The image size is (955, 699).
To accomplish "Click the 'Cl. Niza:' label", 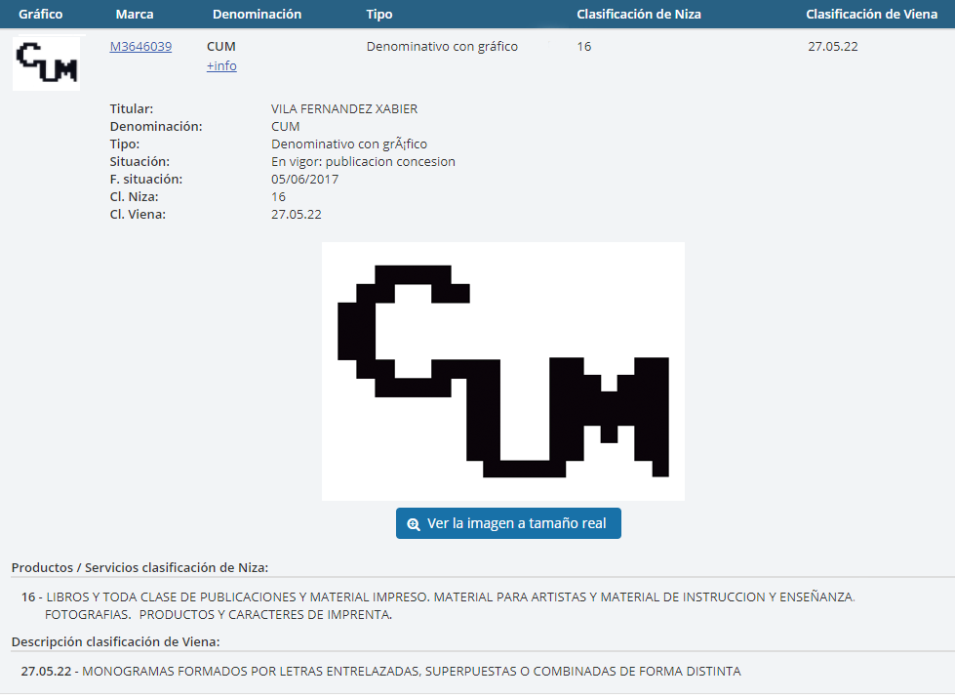I will click(134, 197).
